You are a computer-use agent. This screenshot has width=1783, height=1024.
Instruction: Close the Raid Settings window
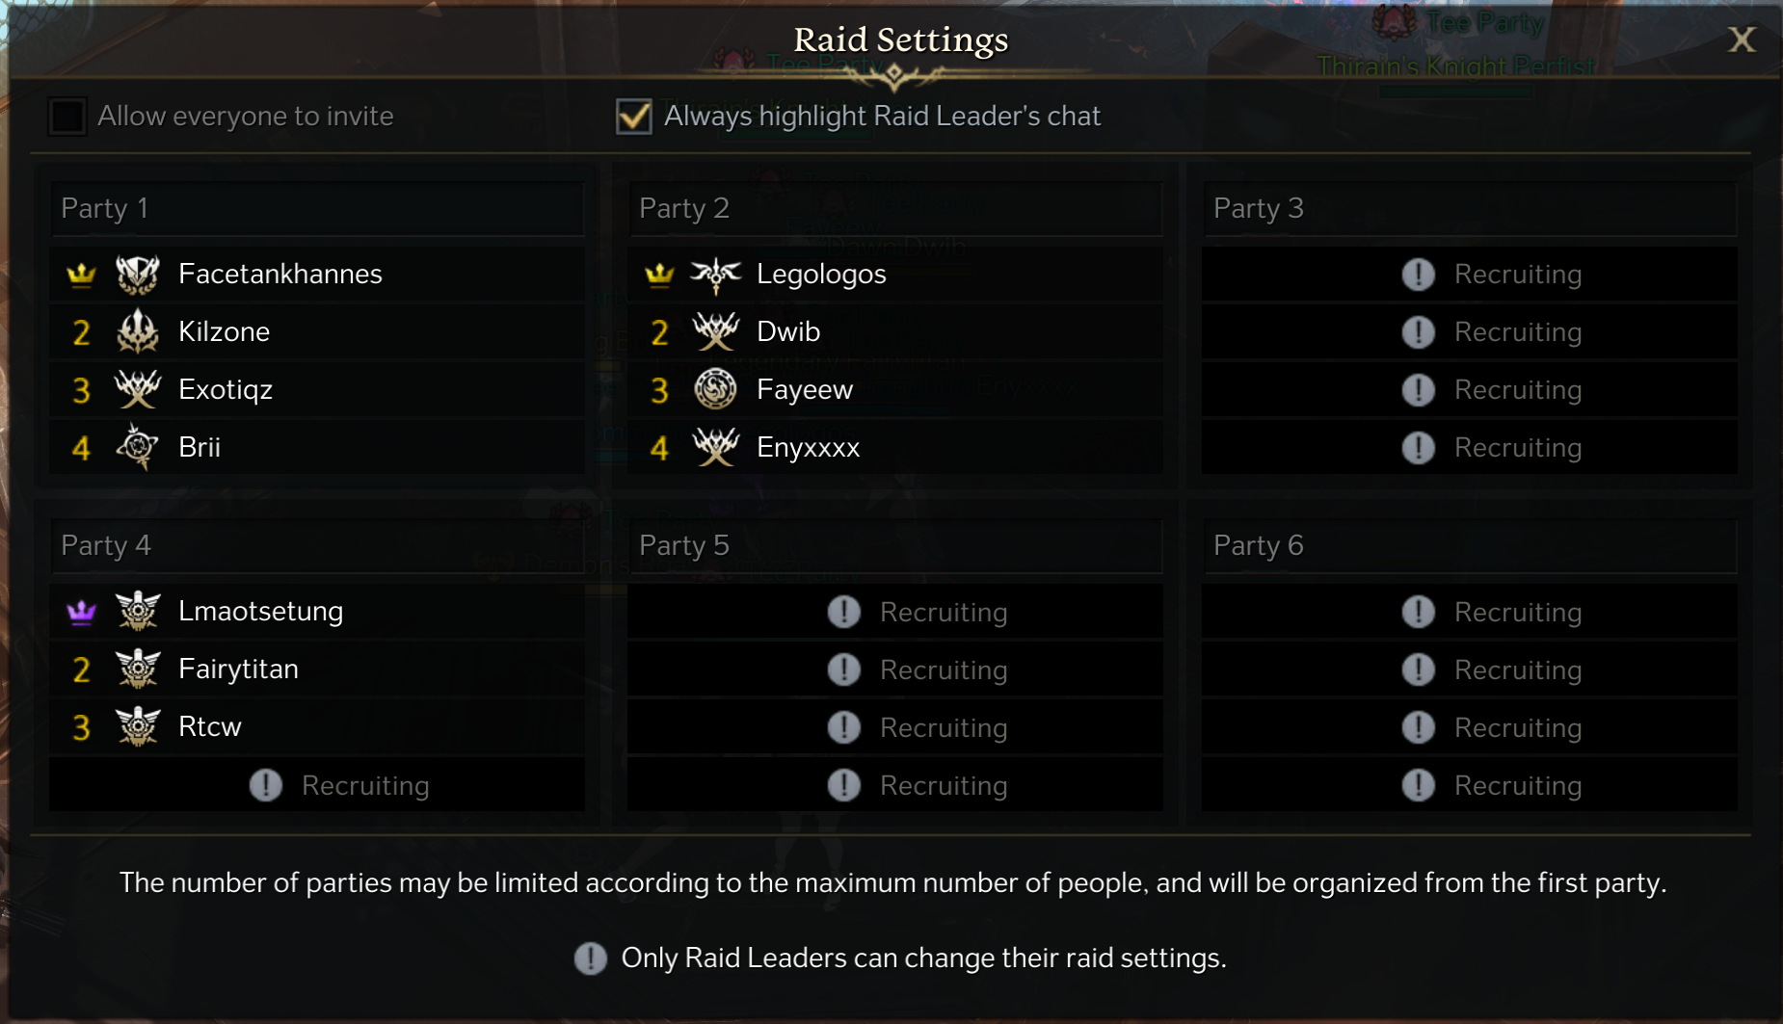pos(1741,39)
